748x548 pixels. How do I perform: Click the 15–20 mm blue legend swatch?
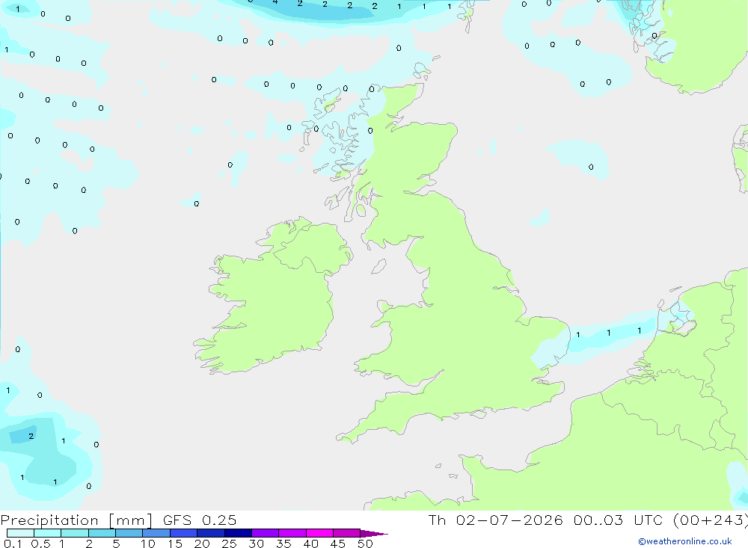click(x=184, y=533)
